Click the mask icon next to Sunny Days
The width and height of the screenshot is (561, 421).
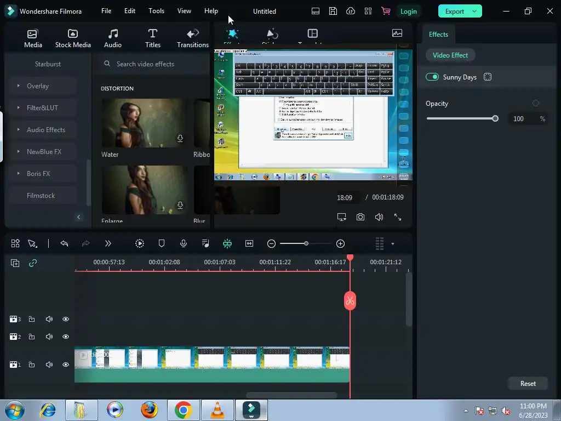(x=487, y=77)
